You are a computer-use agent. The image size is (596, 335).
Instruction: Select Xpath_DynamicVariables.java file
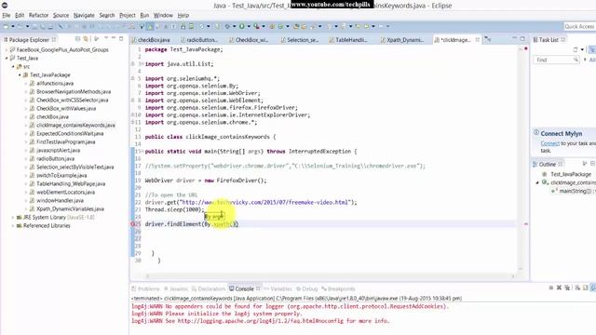70,208
